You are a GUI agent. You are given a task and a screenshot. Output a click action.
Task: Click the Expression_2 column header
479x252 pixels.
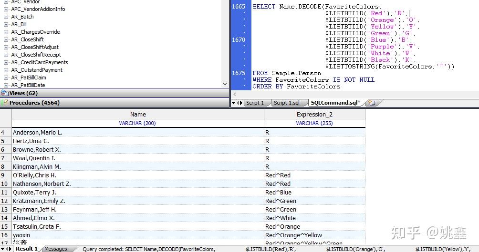pyautogui.click(x=314, y=115)
